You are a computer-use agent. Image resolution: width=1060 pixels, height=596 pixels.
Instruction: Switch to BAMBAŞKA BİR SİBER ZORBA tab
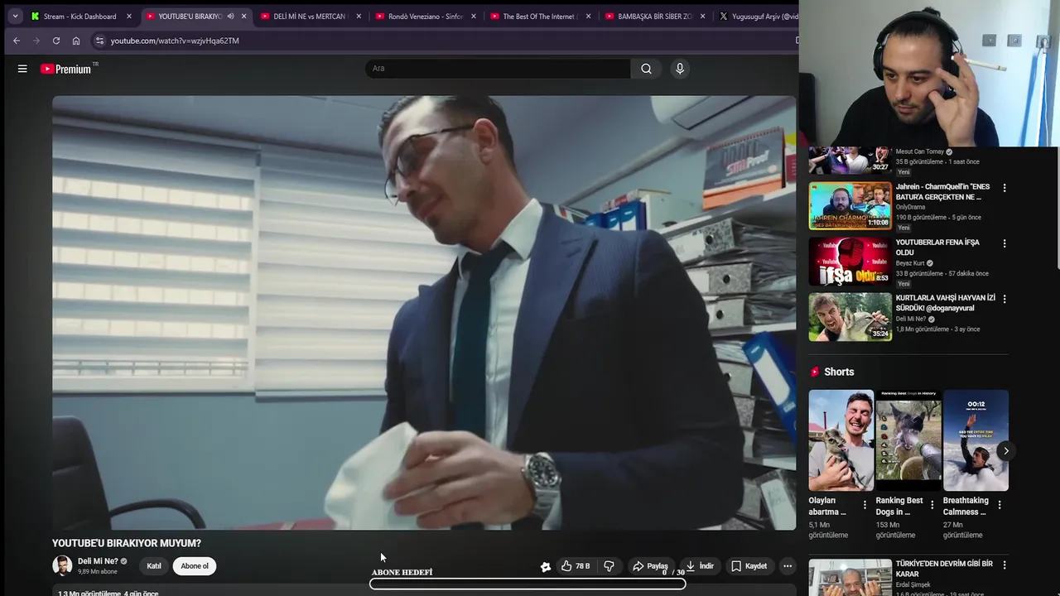[x=654, y=17]
